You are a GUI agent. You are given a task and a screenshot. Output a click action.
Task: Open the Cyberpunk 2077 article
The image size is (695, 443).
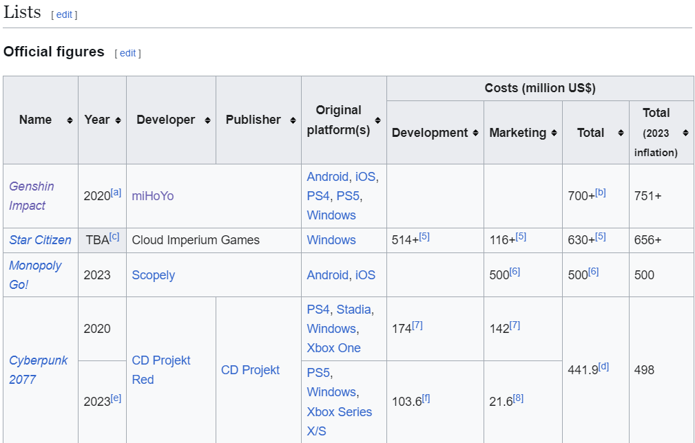pyautogui.click(x=38, y=369)
